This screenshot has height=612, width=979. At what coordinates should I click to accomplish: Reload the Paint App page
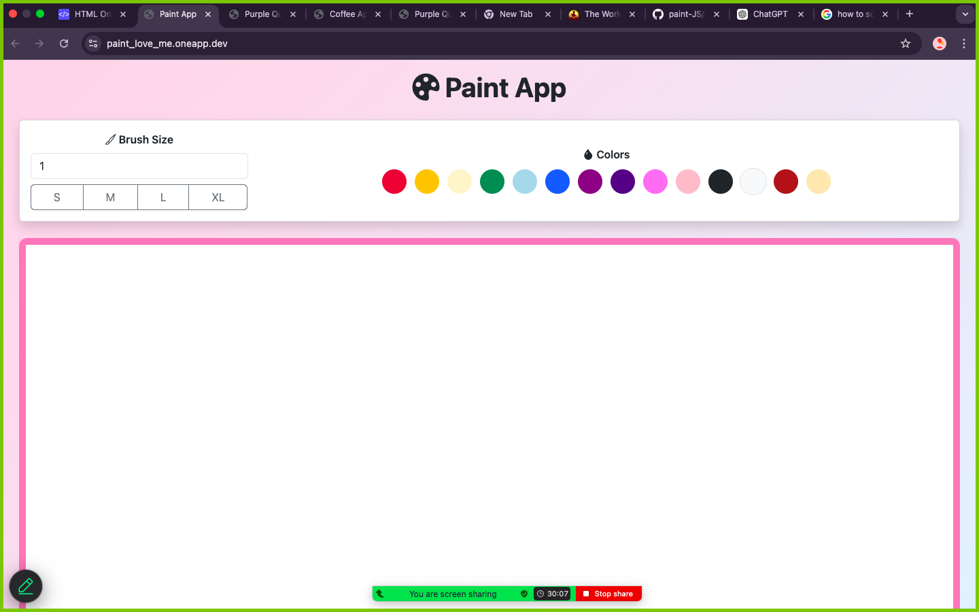click(x=63, y=43)
